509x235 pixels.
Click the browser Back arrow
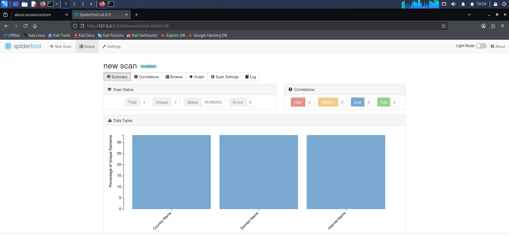(x=6, y=26)
